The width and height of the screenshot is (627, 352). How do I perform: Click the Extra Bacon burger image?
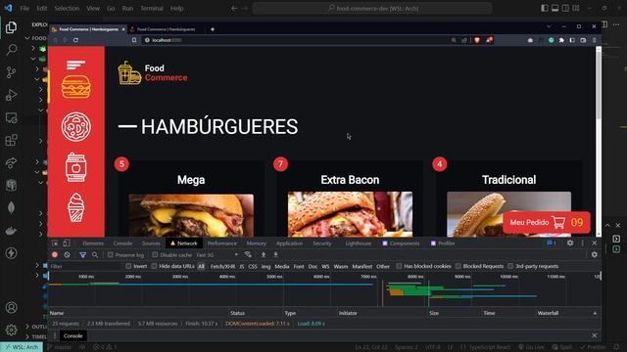(x=350, y=214)
